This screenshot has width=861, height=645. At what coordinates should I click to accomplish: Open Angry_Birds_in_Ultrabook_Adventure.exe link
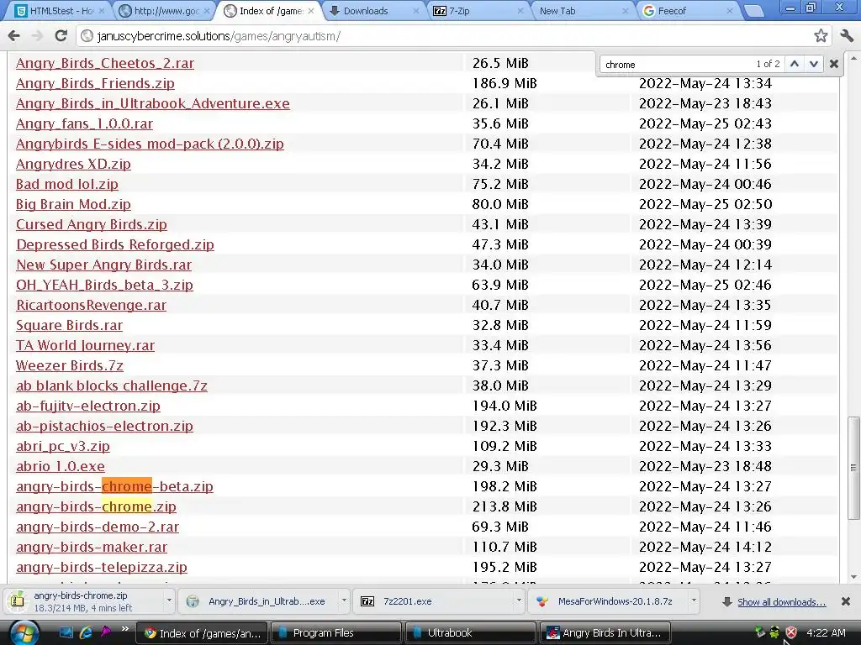coord(153,103)
